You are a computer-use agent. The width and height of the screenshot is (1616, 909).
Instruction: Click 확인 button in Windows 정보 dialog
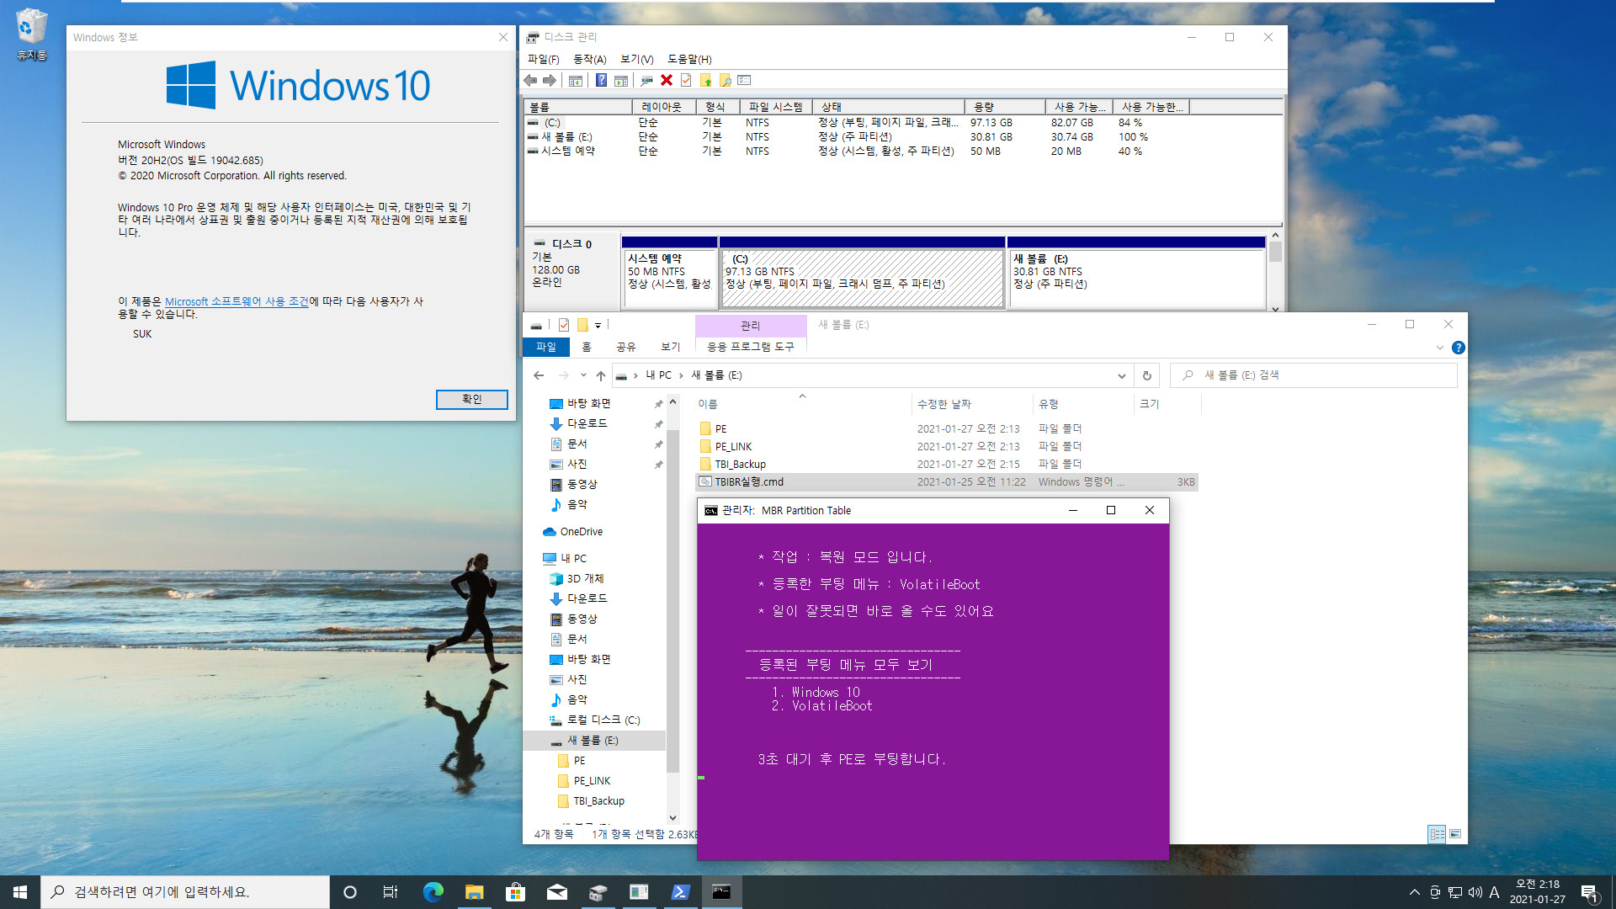click(x=472, y=399)
